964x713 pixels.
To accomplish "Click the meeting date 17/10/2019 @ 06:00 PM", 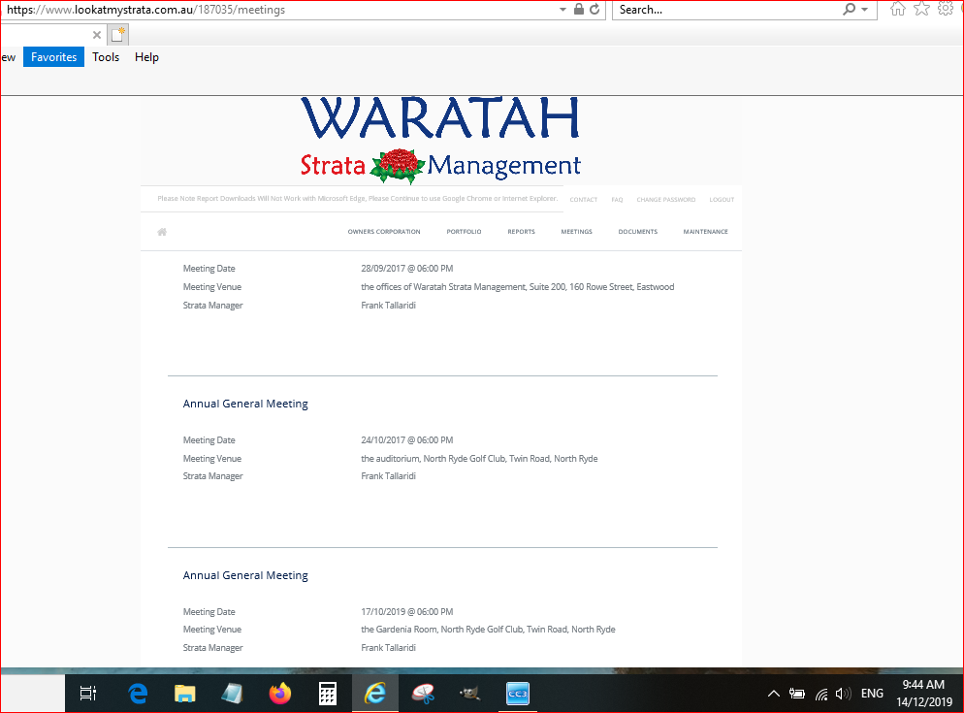I will click(x=407, y=612).
